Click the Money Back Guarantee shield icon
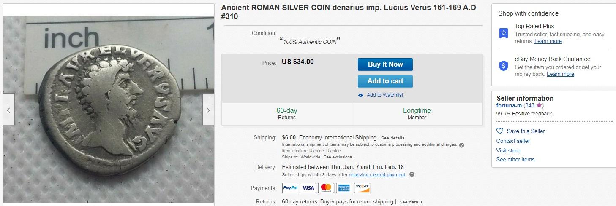 tap(503, 66)
